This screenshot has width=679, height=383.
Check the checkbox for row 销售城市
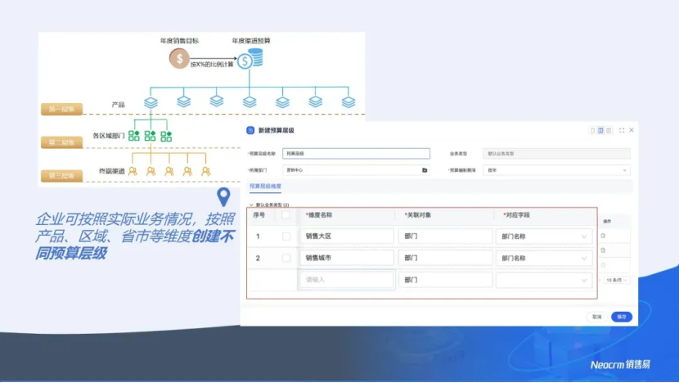point(286,258)
